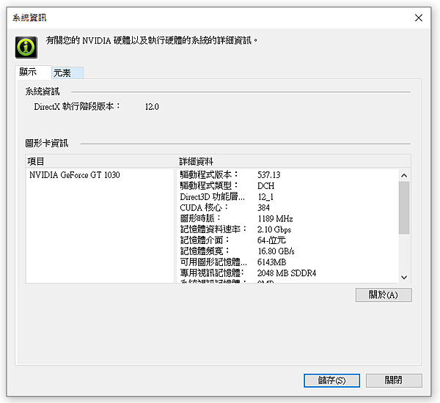This screenshot has width=440, height=403.
Task: Switch to the 元素 tab
Action: (67, 73)
